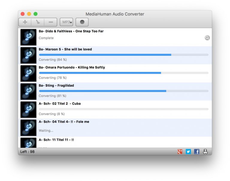Click the 'Complete' status text
Viewport: 230px width, 181px height.
pyautogui.click(x=46, y=38)
